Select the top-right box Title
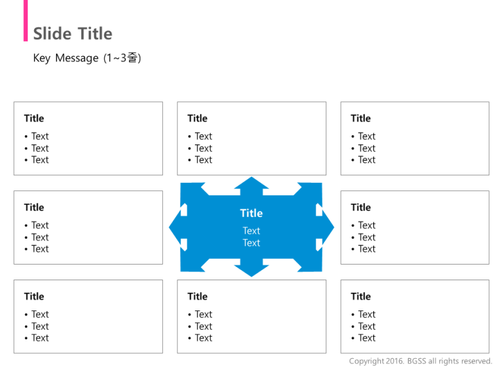503x377 pixels. tap(360, 118)
